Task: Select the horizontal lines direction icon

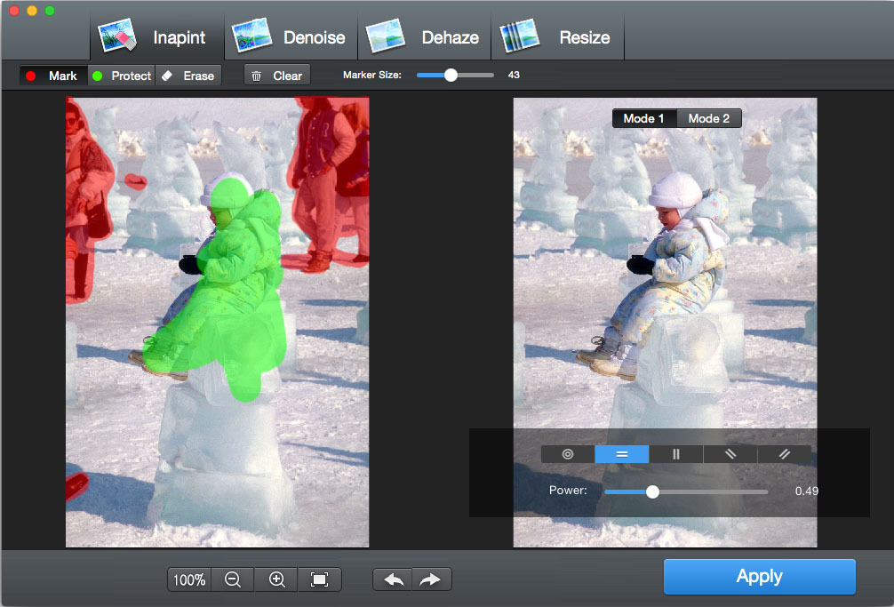Action: click(x=621, y=454)
